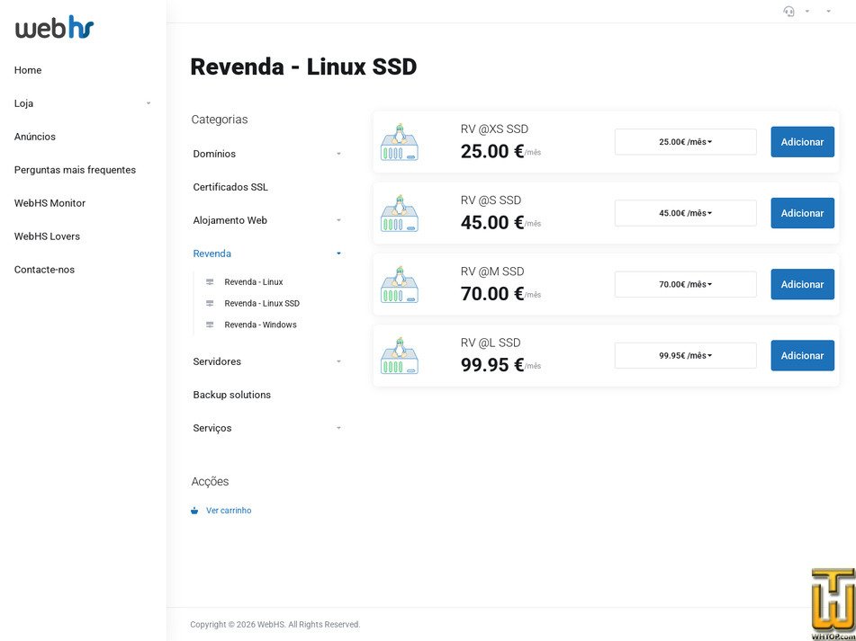This screenshot has width=856, height=641.
Task: Collapse the Revenda category arrow
Action: [x=338, y=254]
